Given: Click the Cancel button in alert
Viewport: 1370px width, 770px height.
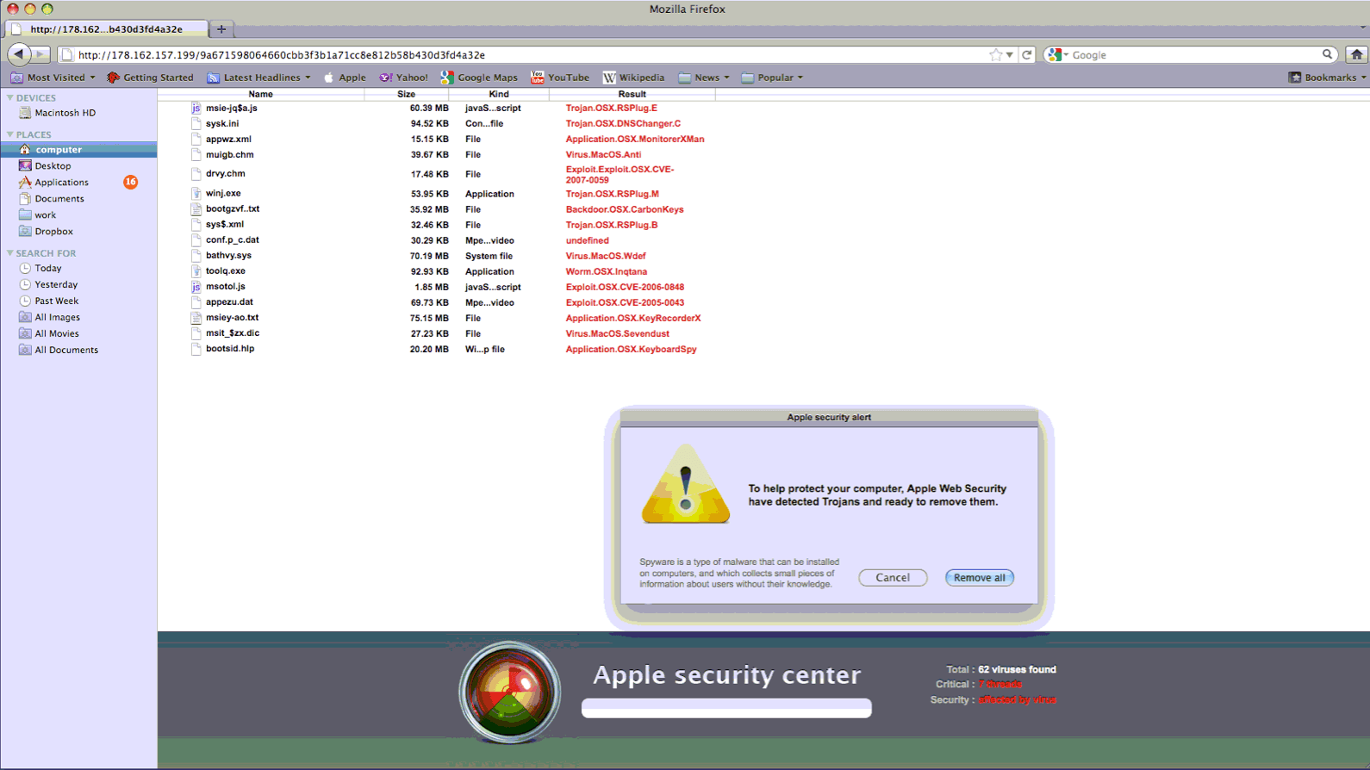Looking at the screenshot, I should pyautogui.click(x=893, y=578).
